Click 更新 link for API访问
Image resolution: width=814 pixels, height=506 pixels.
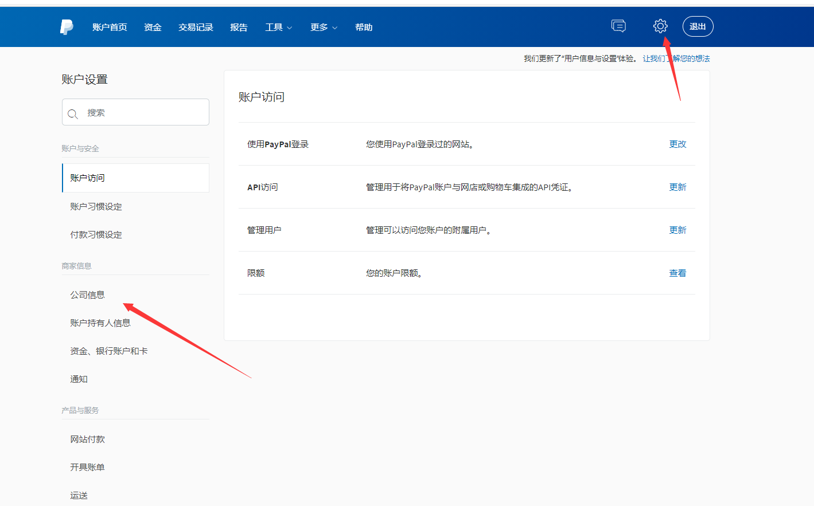coord(677,187)
